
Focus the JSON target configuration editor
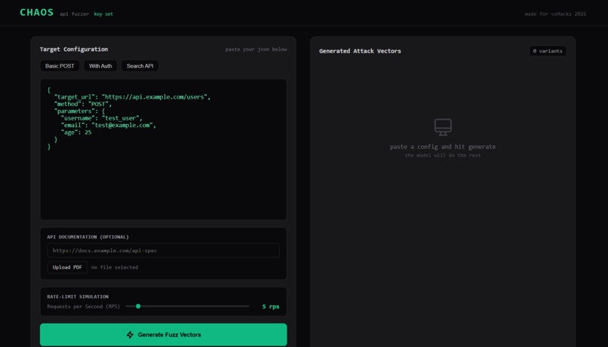click(x=163, y=149)
